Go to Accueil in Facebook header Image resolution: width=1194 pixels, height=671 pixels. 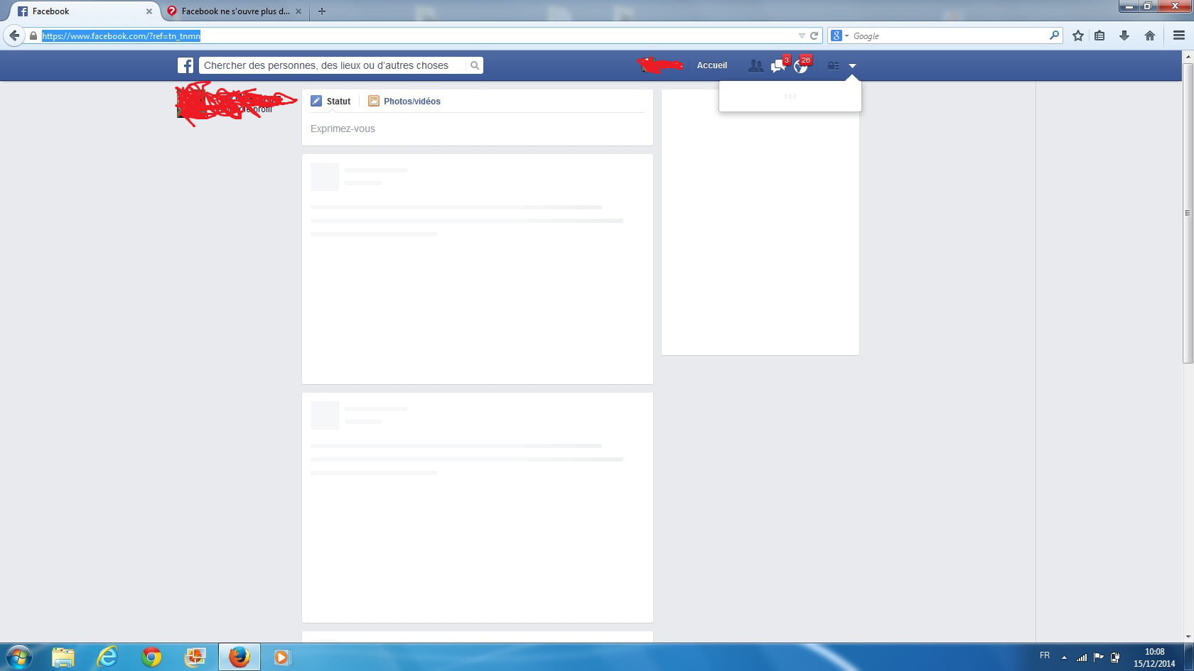tap(711, 65)
